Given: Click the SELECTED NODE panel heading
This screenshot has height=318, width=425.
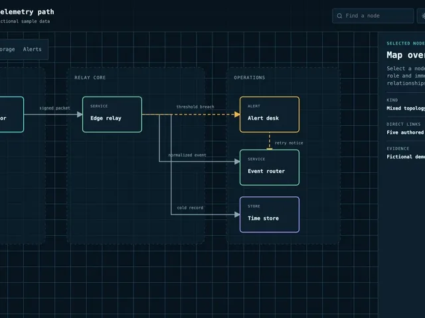Looking at the screenshot, I should point(406,43).
